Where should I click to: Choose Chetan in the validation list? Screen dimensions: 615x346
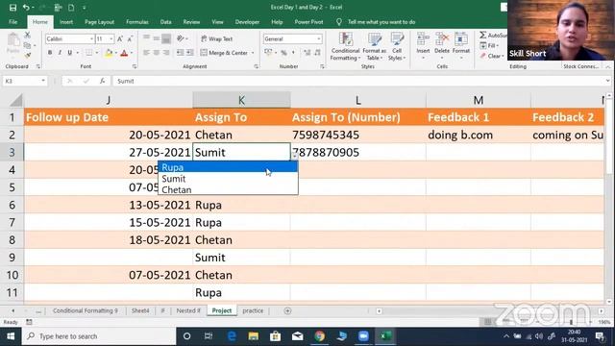(228, 189)
